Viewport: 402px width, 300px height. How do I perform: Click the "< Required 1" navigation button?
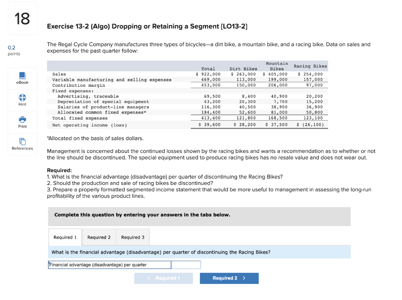point(164,278)
